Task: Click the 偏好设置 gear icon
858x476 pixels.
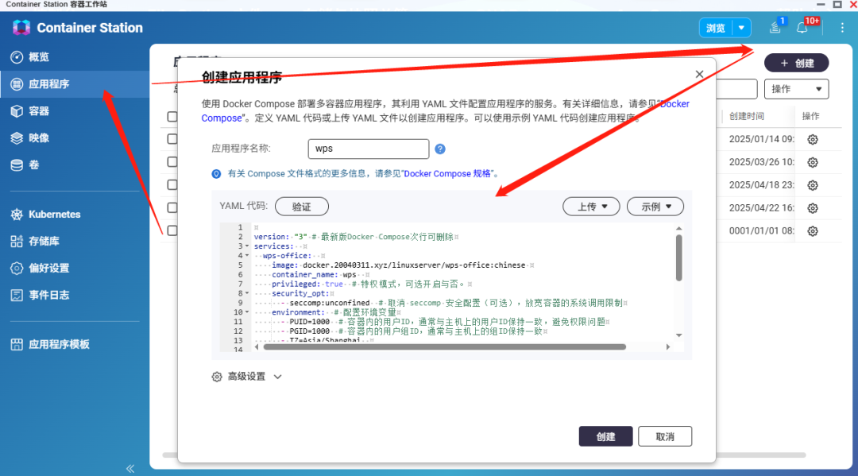Action: (17, 268)
